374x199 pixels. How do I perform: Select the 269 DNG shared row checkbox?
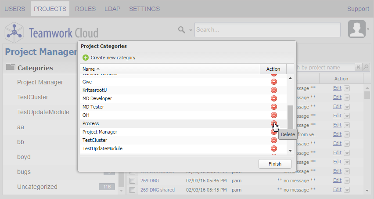pos(132,190)
